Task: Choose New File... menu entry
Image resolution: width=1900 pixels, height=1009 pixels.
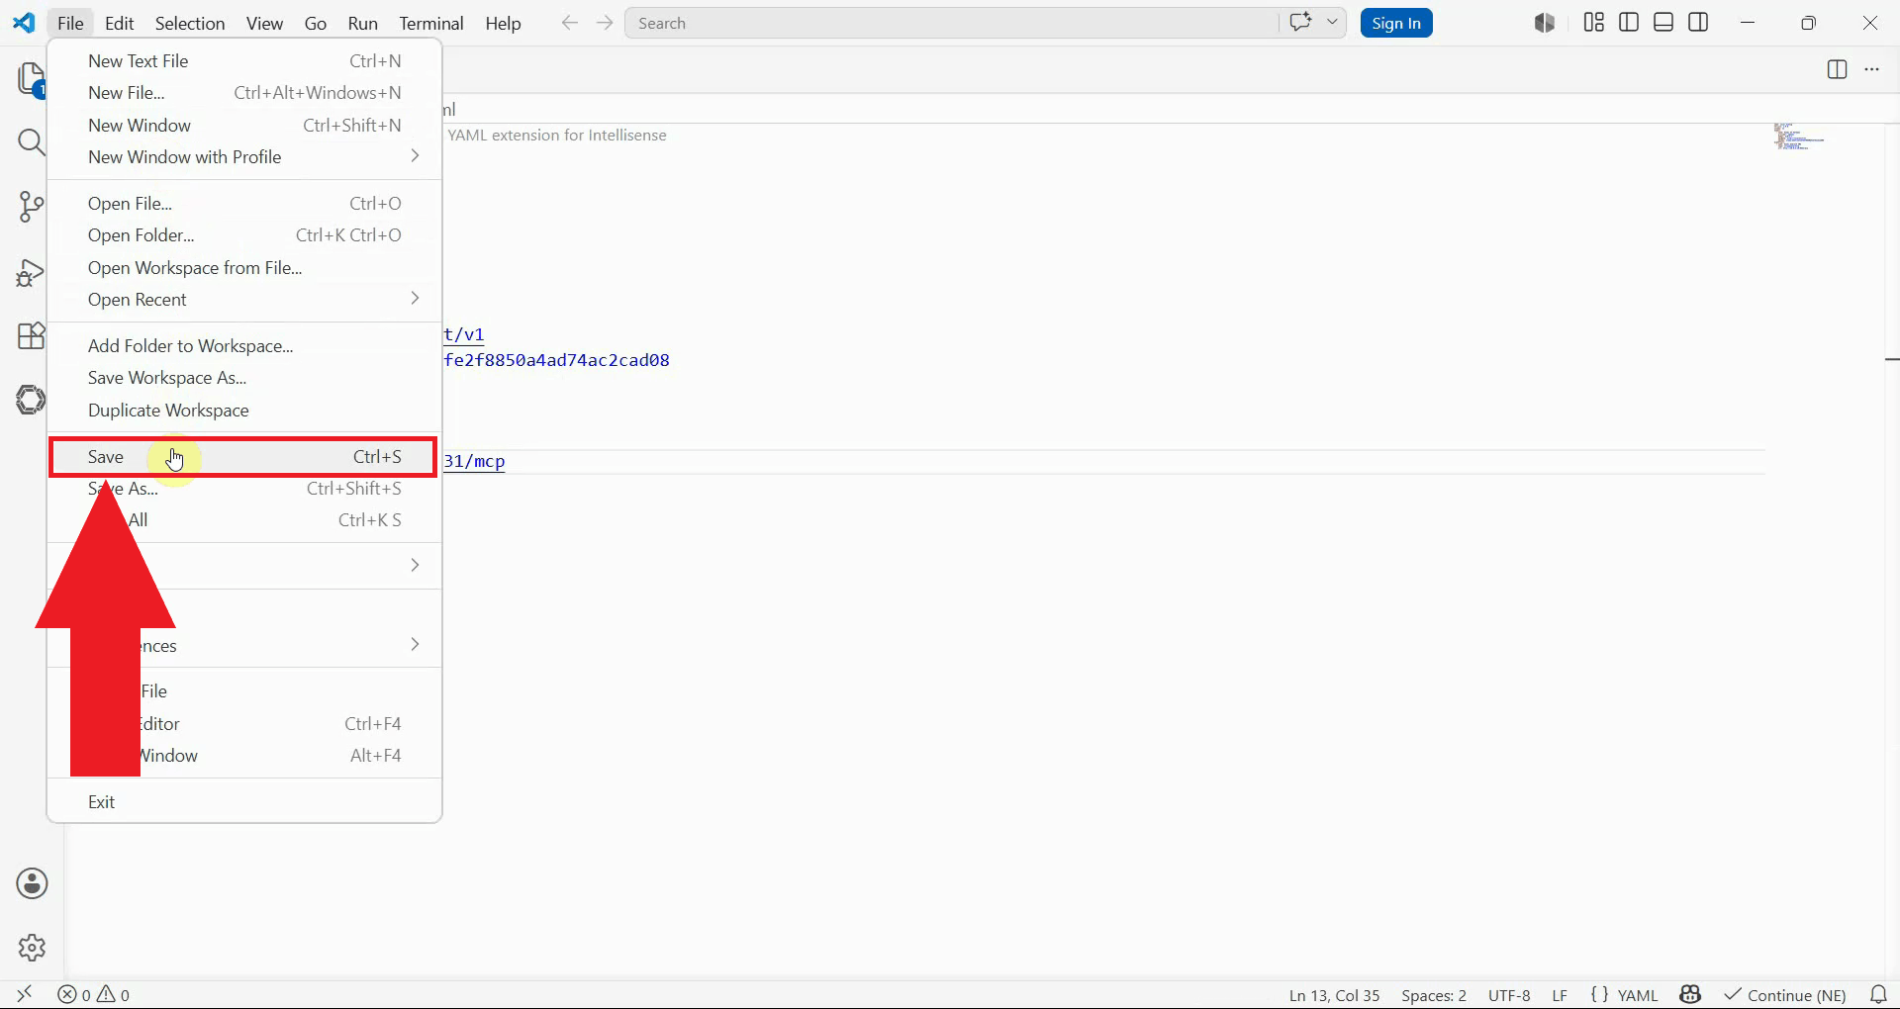Action: 244,92
